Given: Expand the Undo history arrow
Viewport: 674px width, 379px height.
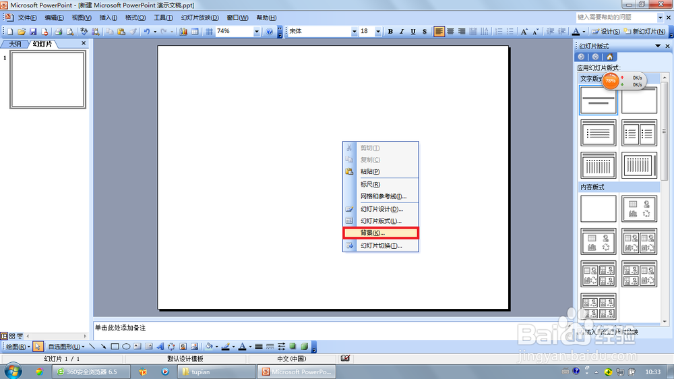Looking at the screenshot, I should tap(155, 32).
